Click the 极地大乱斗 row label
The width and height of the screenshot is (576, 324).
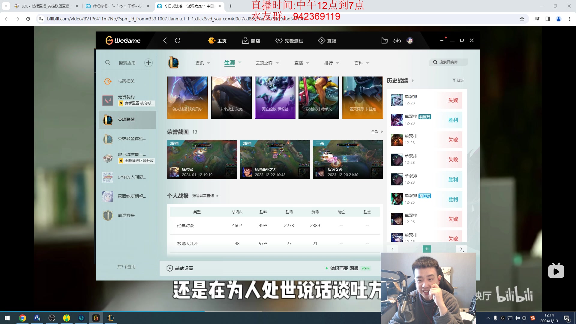click(x=188, y=244)
